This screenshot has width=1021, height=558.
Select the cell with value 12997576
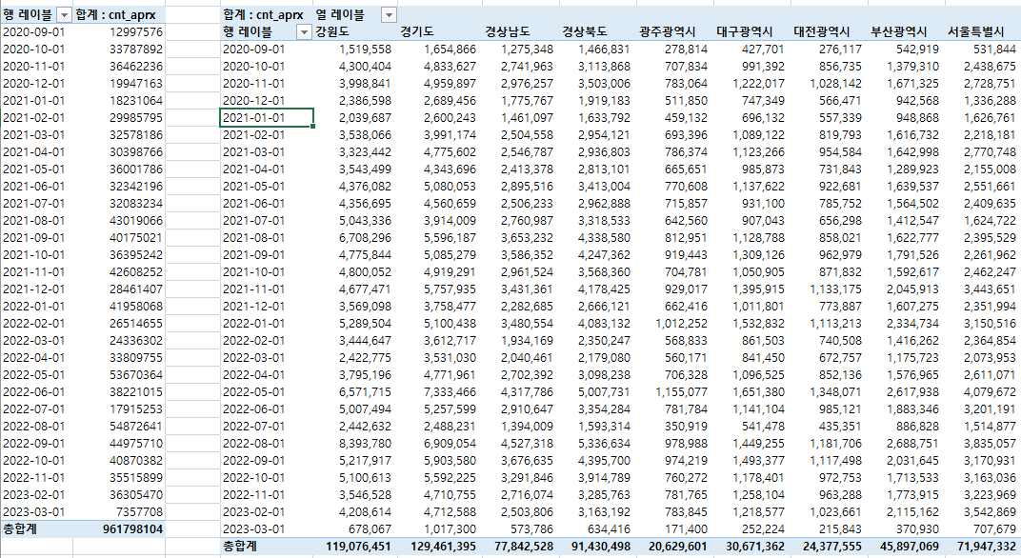[x=136, y=32]
